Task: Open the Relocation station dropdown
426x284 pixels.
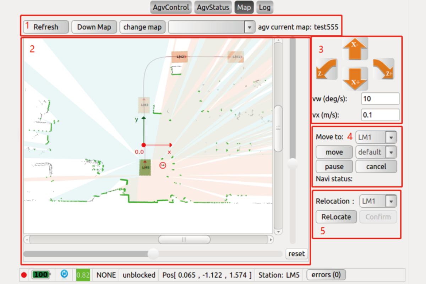Action: 378,201
